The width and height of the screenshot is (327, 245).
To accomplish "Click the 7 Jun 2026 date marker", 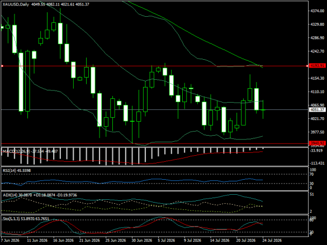I will tap(10, 240).
